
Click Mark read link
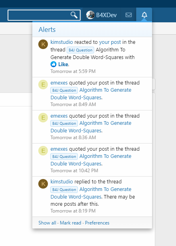click(71, 223)
